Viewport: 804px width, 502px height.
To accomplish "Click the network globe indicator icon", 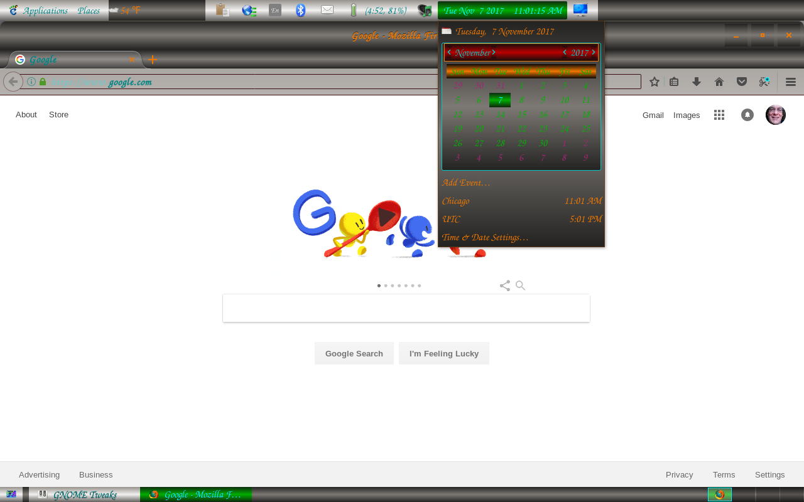I will (x=249, y=10).
